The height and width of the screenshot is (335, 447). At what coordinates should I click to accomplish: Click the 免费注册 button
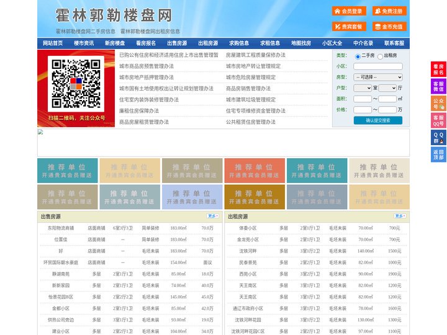(389, 11)
